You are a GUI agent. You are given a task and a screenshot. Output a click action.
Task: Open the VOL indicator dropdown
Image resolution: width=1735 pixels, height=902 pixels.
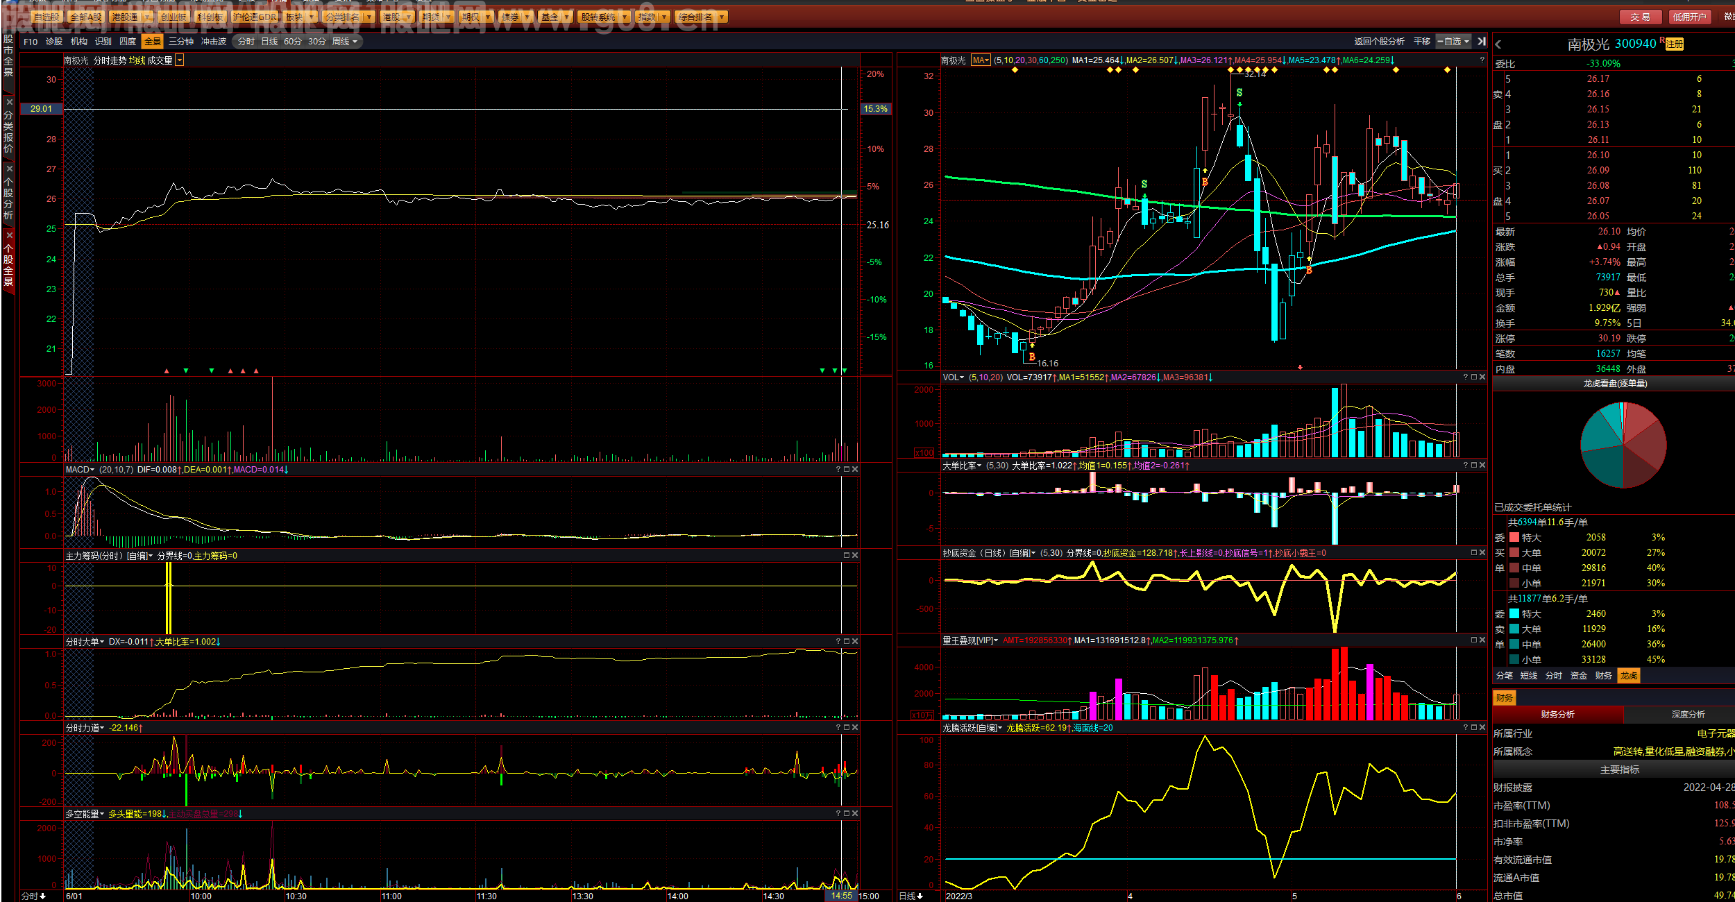point(954,377)
